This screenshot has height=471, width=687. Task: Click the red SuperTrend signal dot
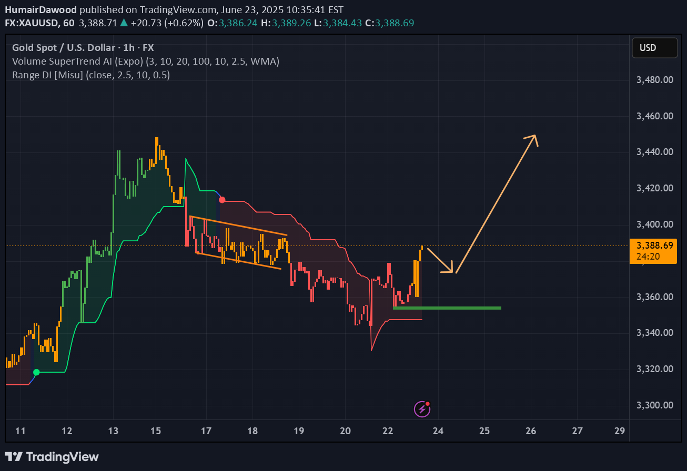(222, 200)
